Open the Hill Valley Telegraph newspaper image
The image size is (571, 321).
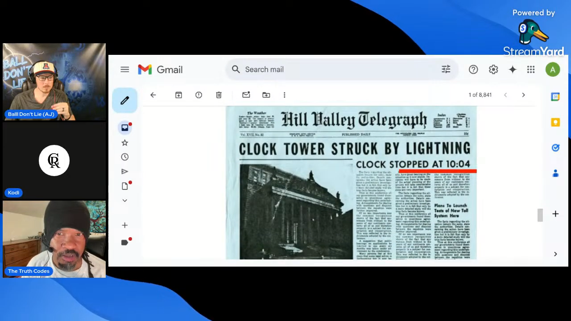tap(351, 183)
